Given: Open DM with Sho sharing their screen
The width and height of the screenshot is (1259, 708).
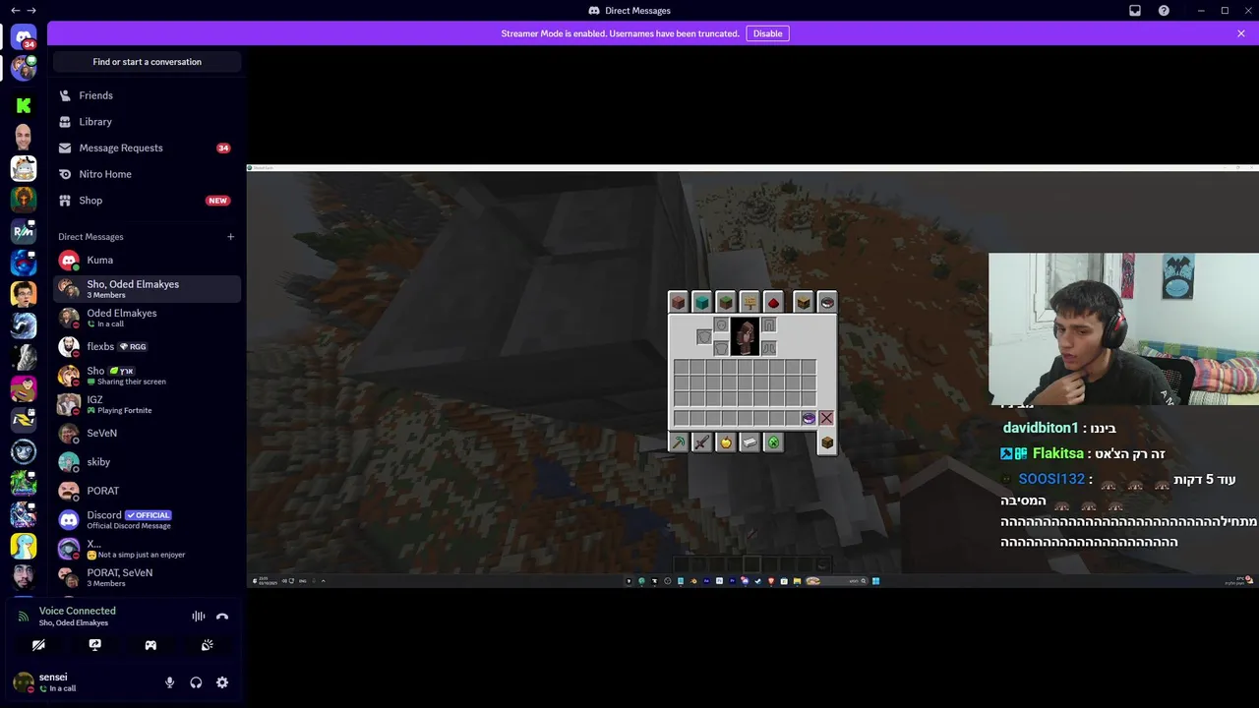Looking at the screenshot, I should point(148,376).
